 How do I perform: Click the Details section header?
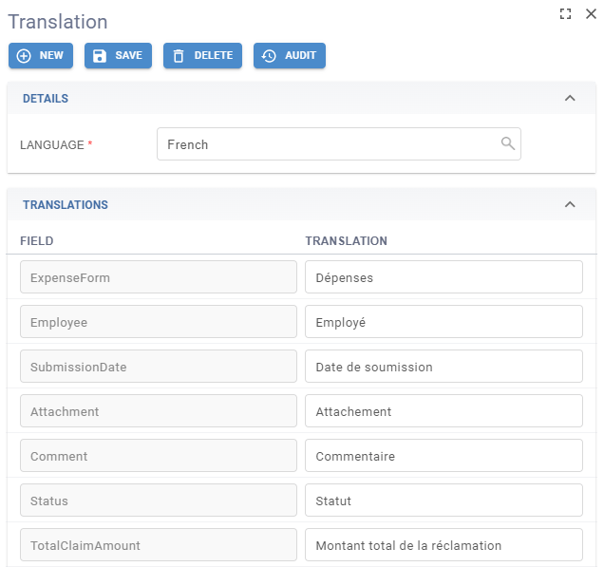click(46, 98)
